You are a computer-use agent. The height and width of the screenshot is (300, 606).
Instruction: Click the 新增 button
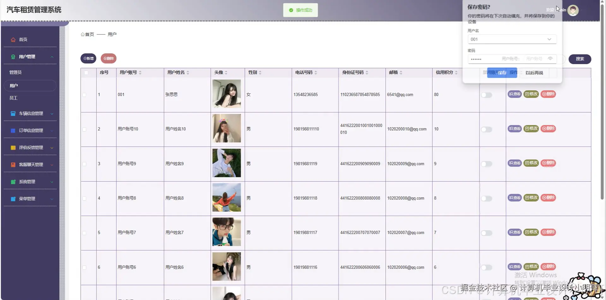pyautogui.click(x=88, y=58)
